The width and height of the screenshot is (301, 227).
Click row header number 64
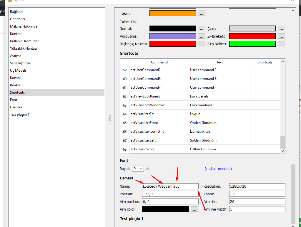pyautogui.click(x=125, y=114)
